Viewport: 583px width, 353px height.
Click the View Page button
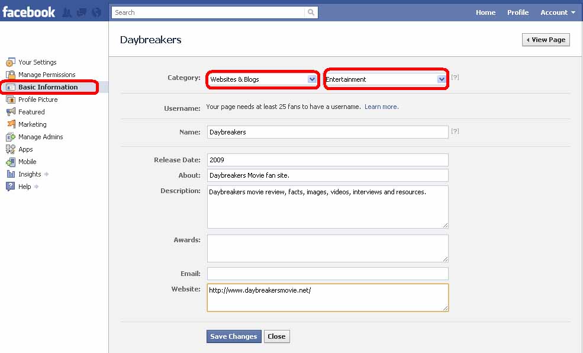(x=546, y=40)
